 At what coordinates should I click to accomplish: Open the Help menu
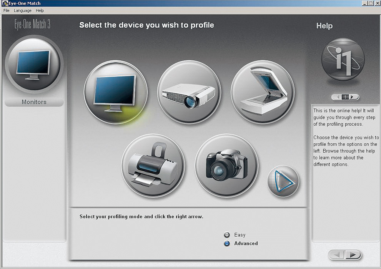[x=40, y=10]
